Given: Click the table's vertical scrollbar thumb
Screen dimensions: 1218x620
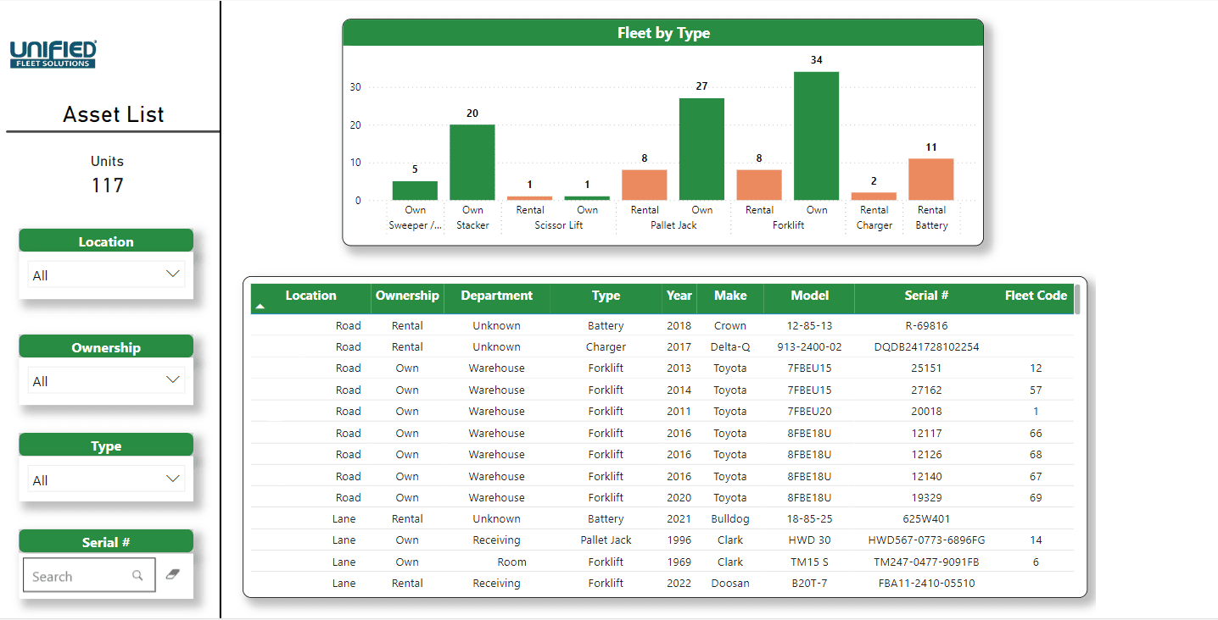Looking at the screenshot, I should pos(1077,299).
